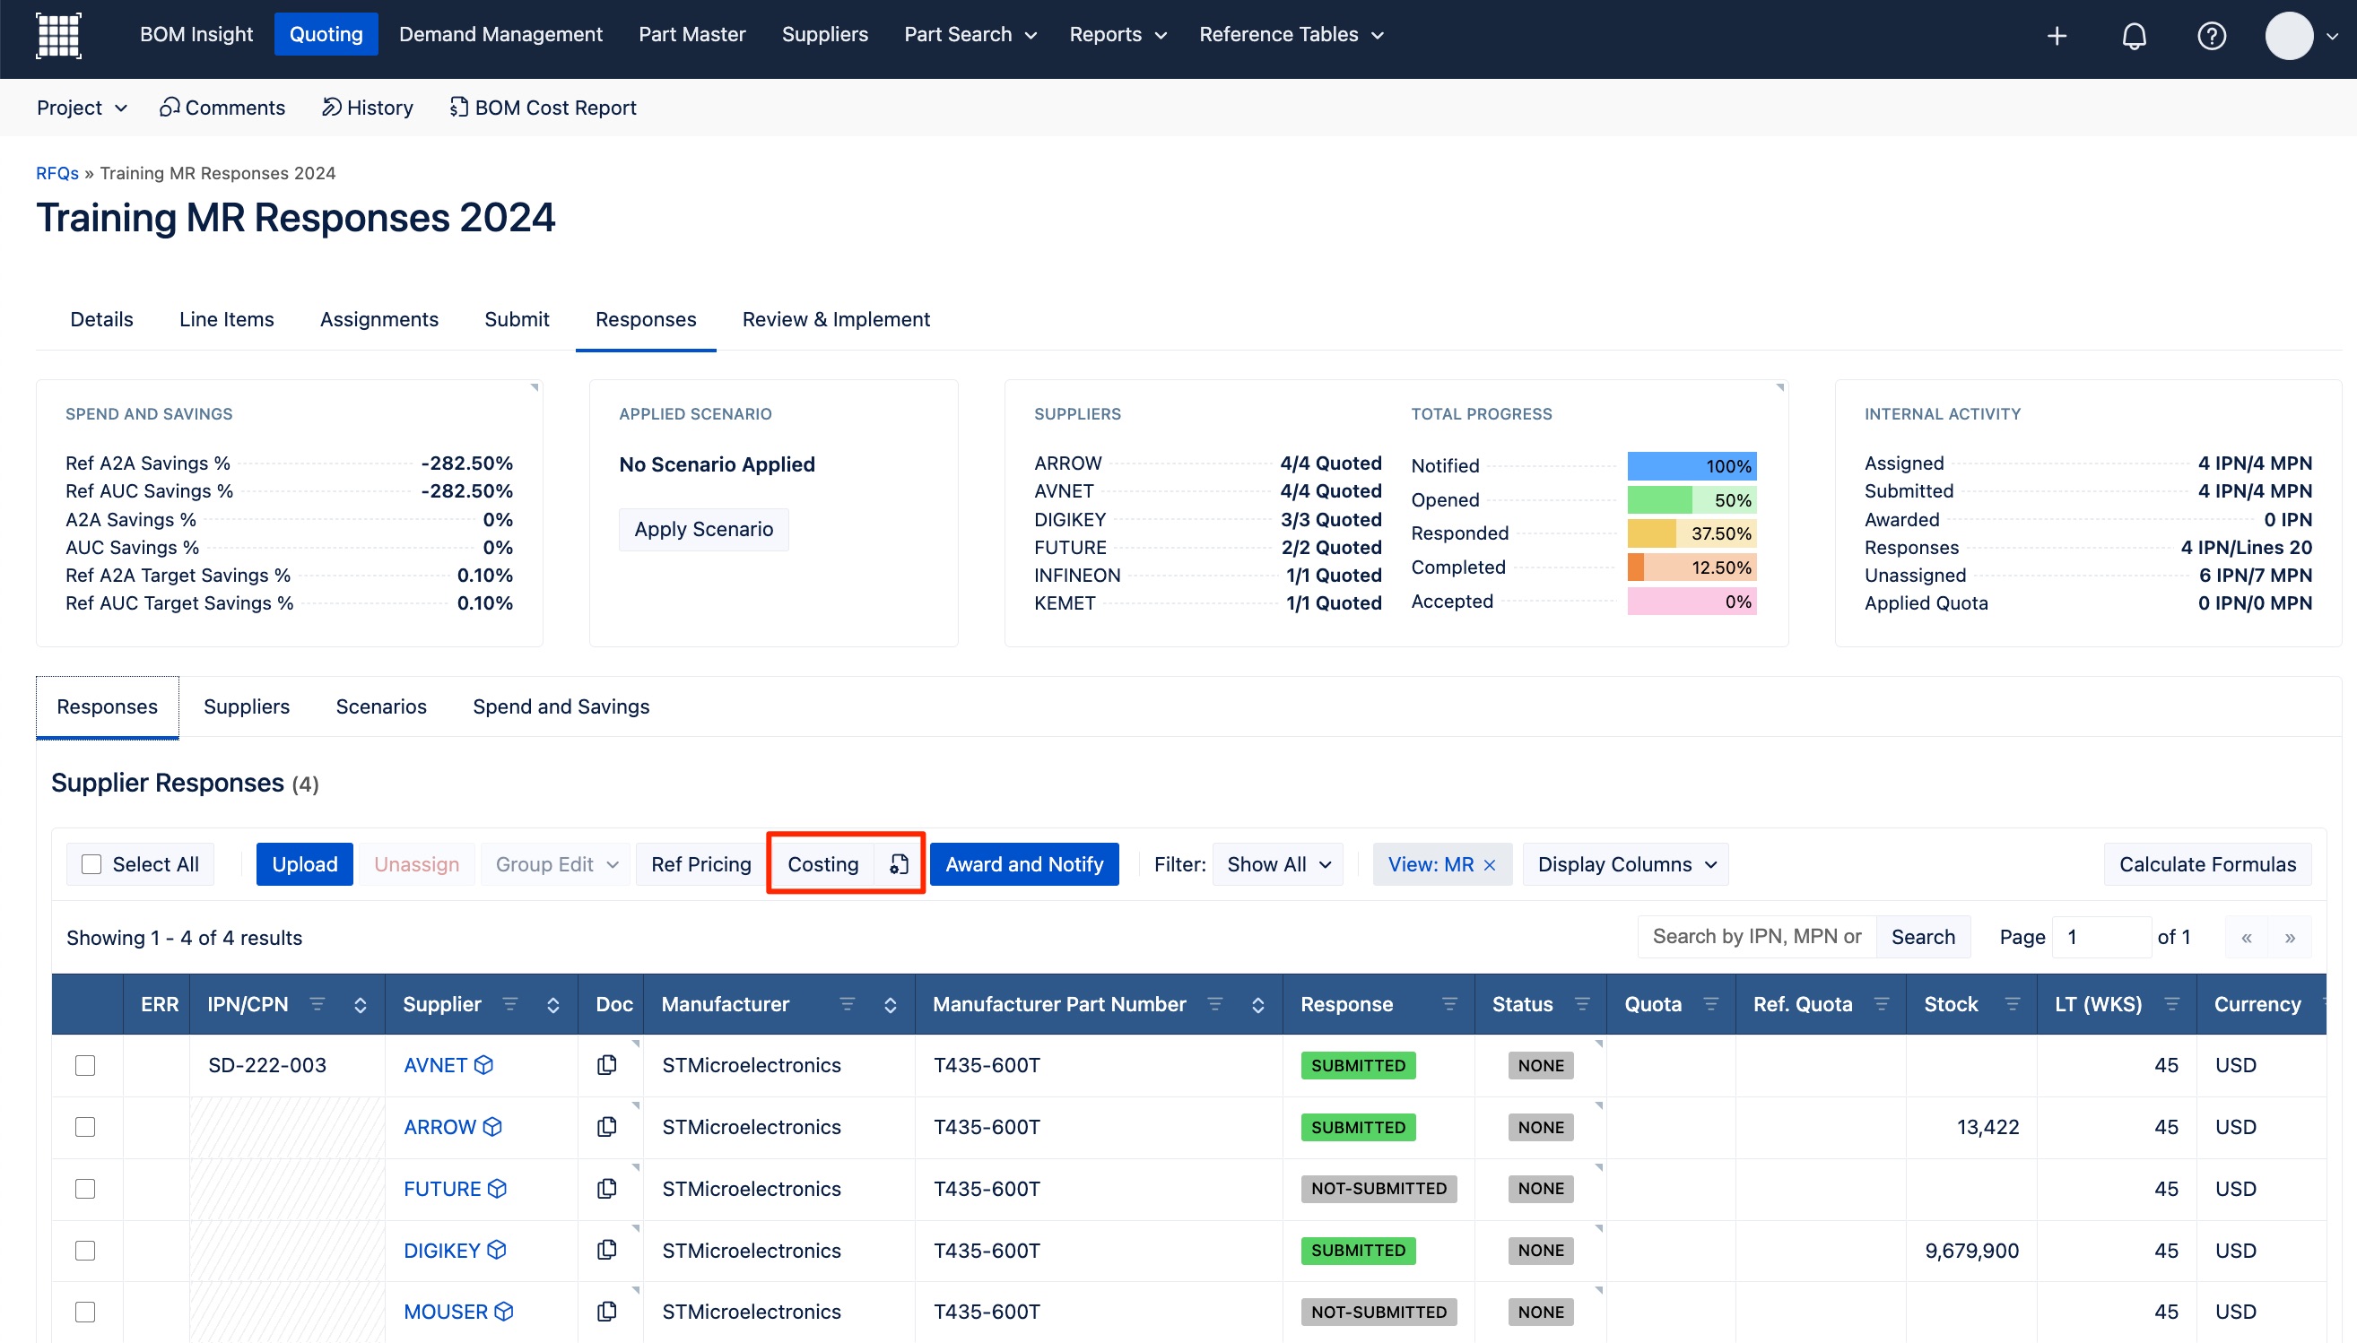Check the MOUSER row checkbox

coord(85,1312)
